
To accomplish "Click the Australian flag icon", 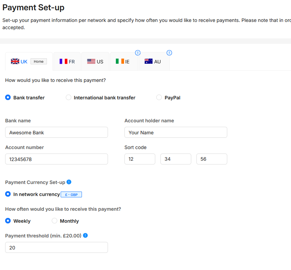I will point(148,62).
